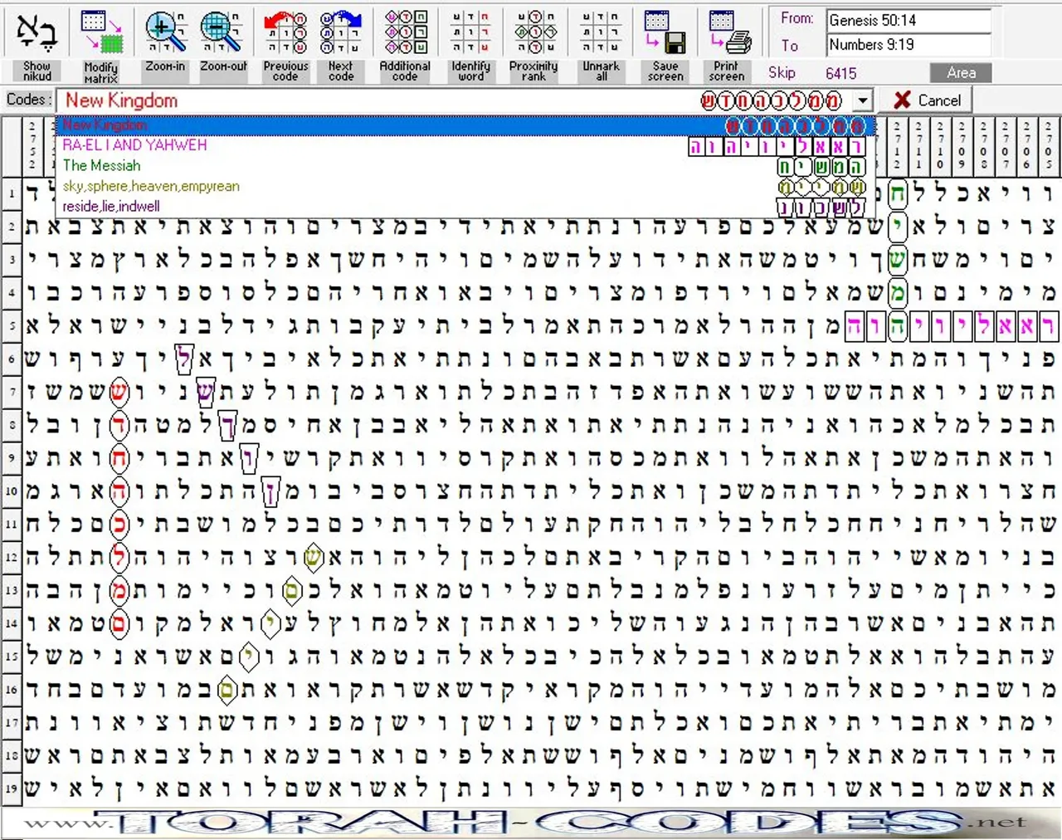Expand the Codes dropdown arrow
The width and height of the screenshot is (1062, 840).
click(864, 100)
